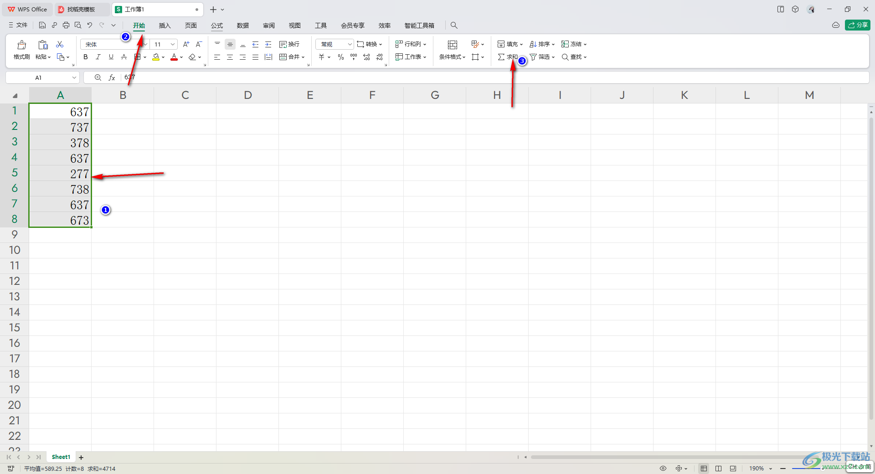Apply strikethrough with the ribbon icon

[124, 57]
